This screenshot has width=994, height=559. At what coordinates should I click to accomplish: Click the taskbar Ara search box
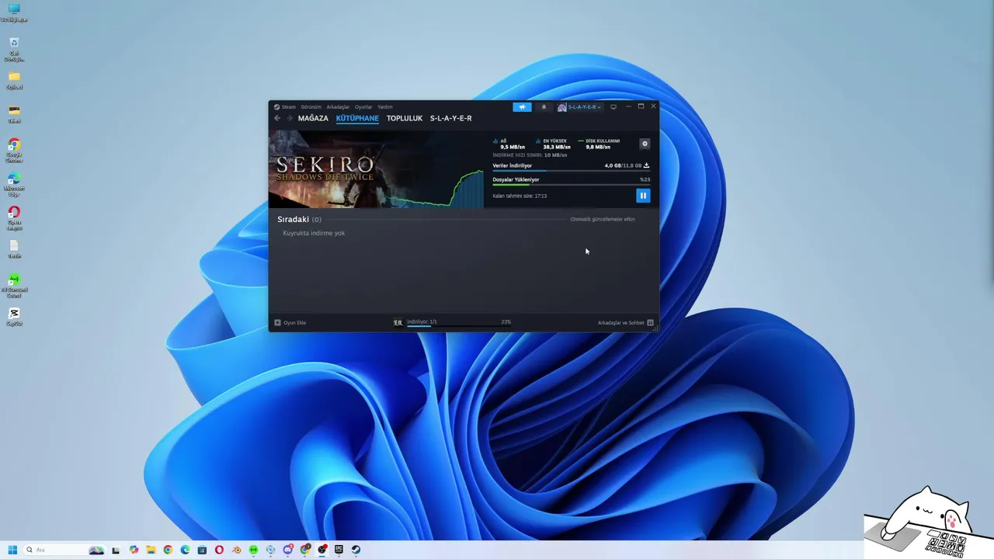click(64, 550)
